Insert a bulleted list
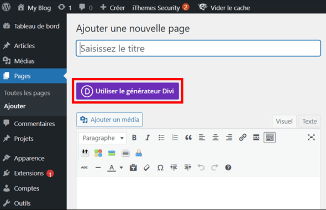This screenshot has height=210, width=326. pos(161,138)
